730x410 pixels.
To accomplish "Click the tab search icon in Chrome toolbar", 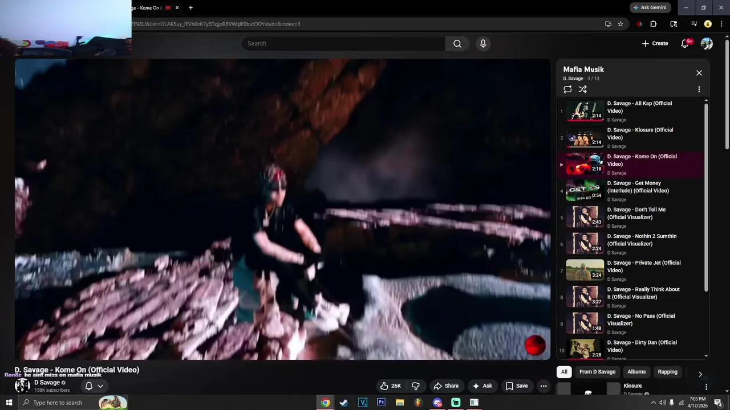I will point(674,24).
